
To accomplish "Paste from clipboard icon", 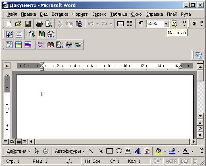I will pyautogui.click(x=79, y=24).
